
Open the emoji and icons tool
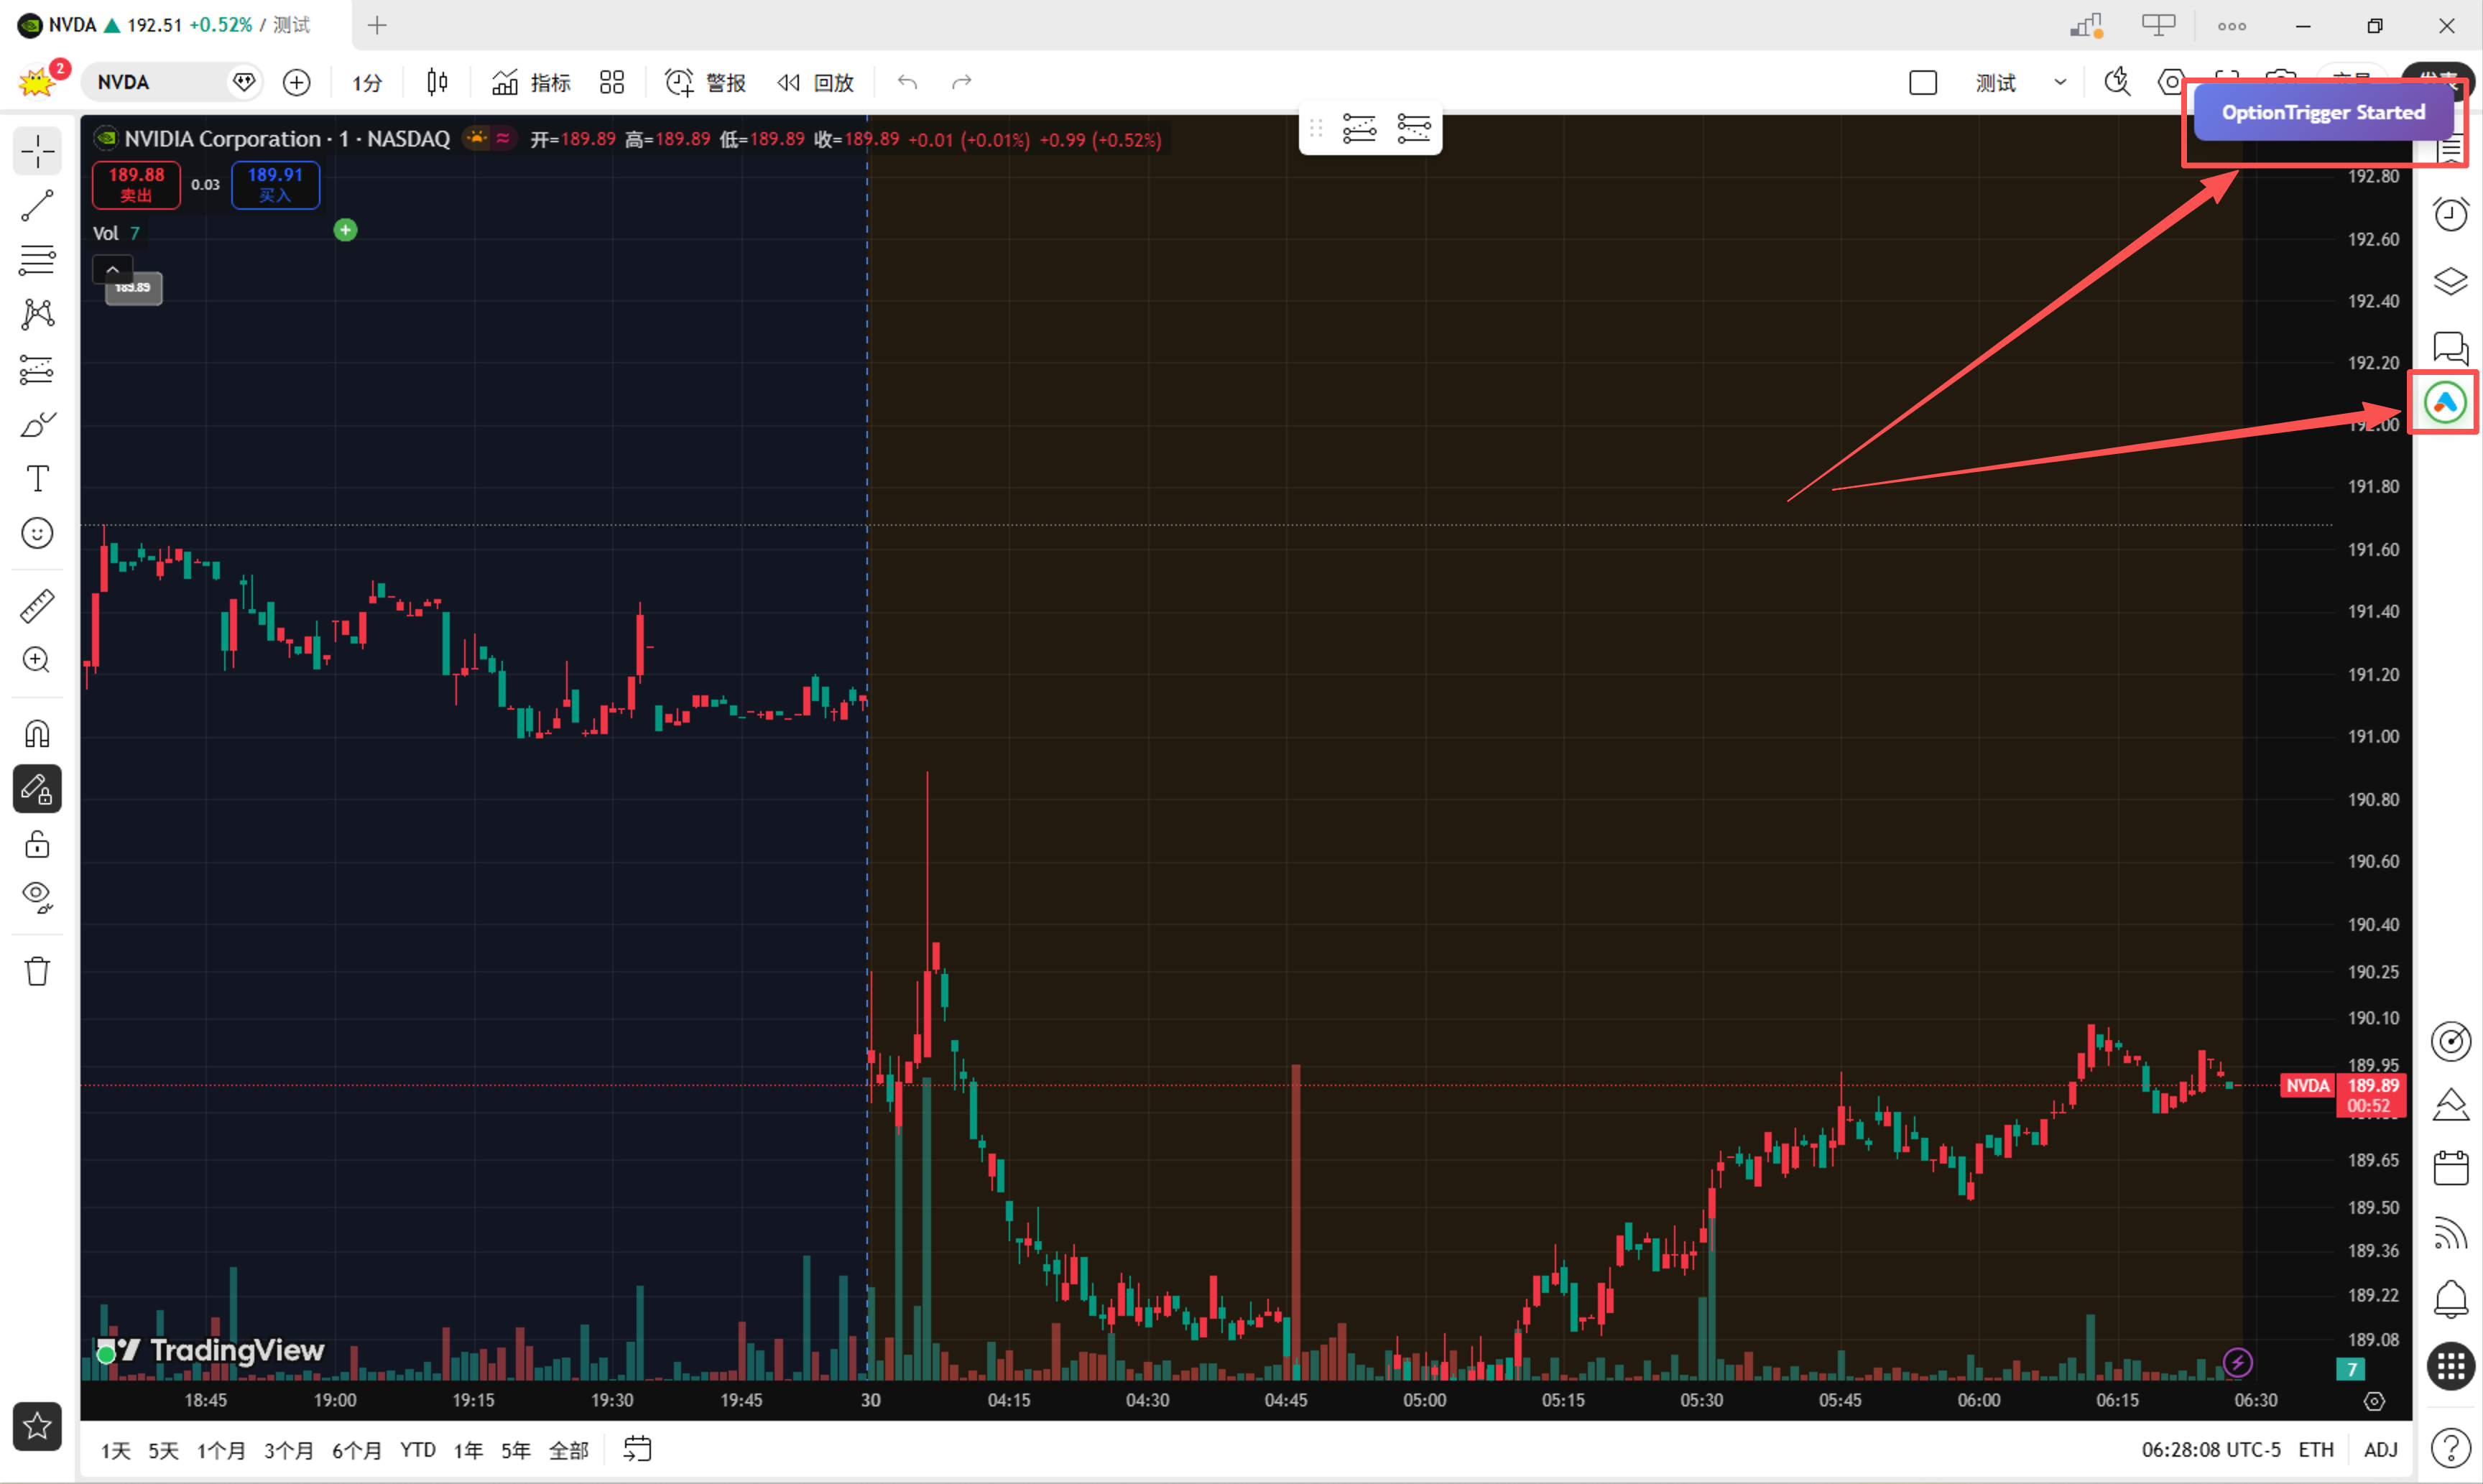click(x=37, y=533)
